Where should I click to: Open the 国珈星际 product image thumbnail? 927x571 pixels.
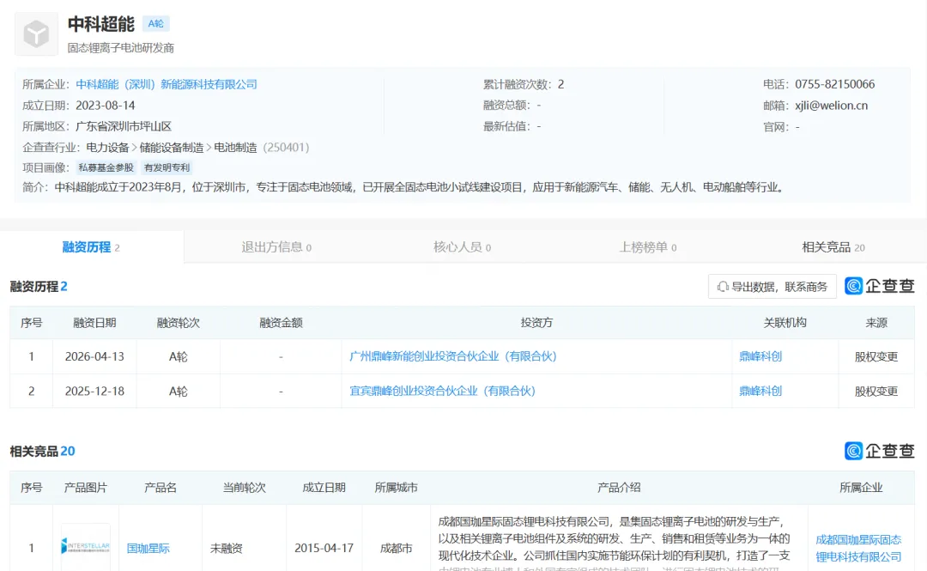click(86, 546)
